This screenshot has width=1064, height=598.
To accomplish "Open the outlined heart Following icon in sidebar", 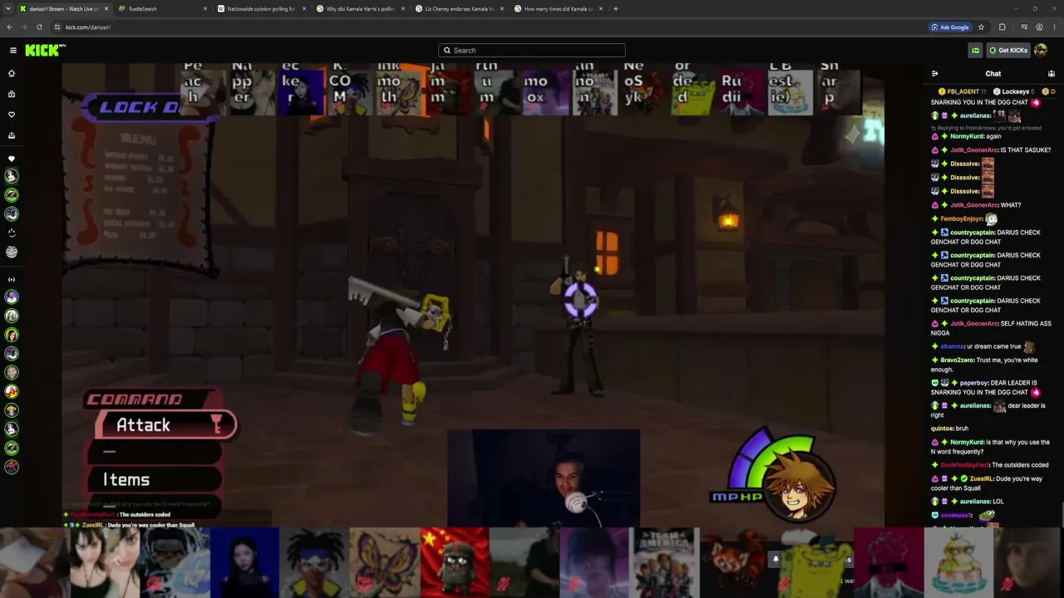I will pos(12,115).
